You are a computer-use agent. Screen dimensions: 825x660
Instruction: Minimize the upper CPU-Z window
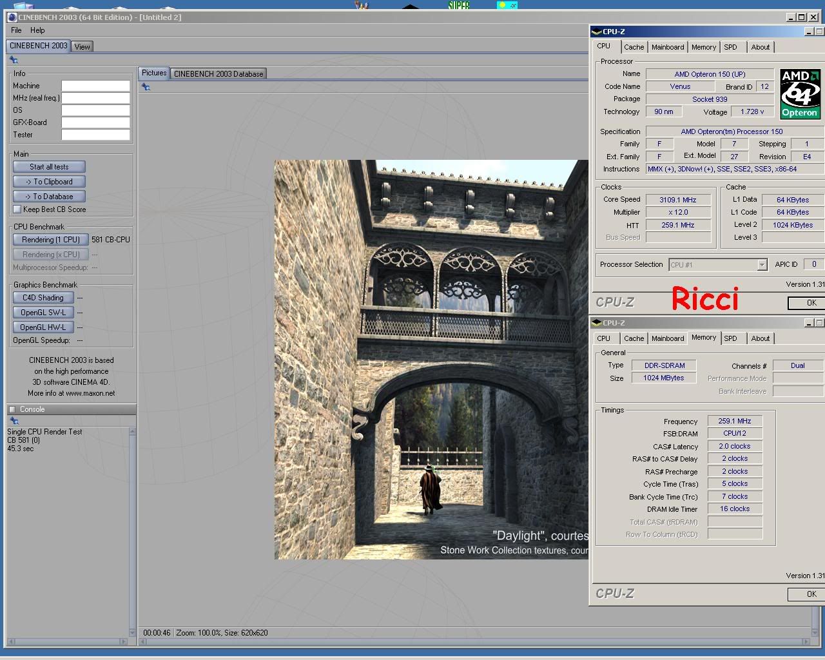(809, 32)
